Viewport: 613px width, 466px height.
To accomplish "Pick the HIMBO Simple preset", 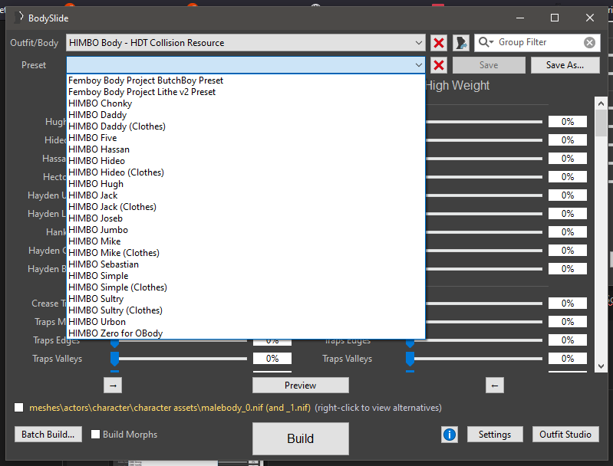I will click(x=246, y=276).
